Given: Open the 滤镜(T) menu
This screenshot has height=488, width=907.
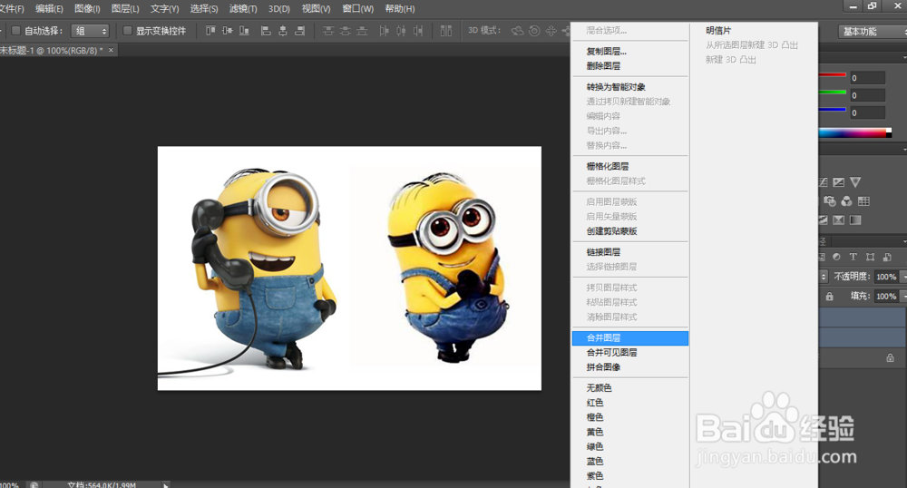Looking at the screenshot, I should [243, 9].
